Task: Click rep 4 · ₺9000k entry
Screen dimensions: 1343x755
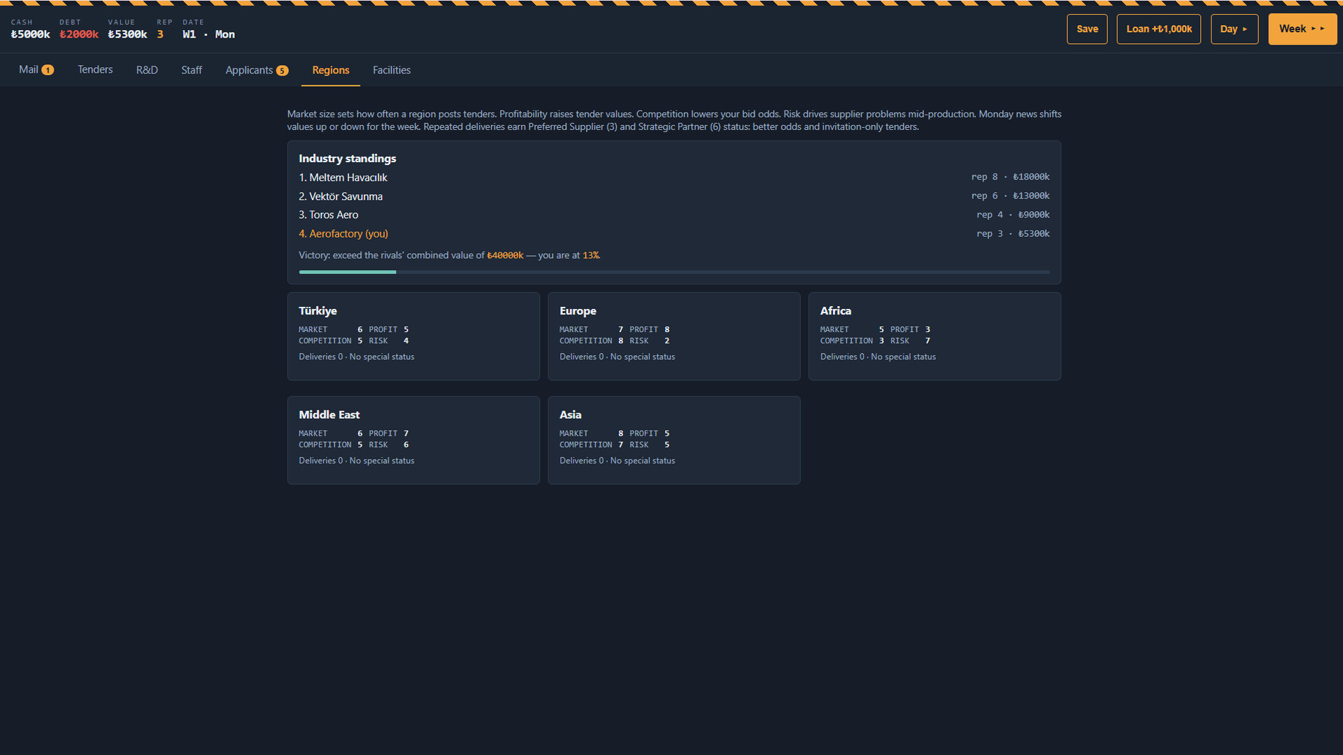Action: pos(1013,215)
